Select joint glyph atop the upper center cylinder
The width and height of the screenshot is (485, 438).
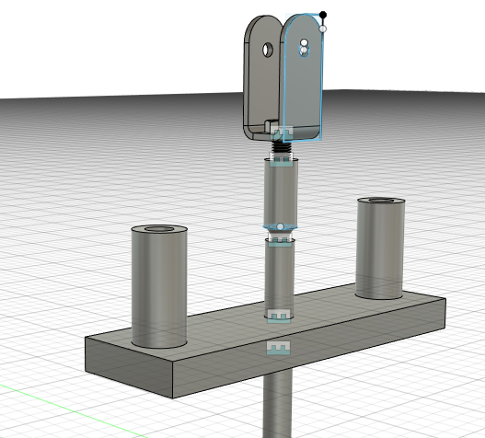pyautogui.click(x=282, y=160)
